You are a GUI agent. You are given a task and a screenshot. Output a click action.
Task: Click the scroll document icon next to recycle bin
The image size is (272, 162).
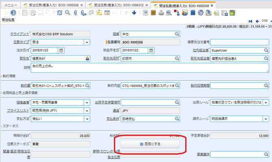click(x=224, y=13)
